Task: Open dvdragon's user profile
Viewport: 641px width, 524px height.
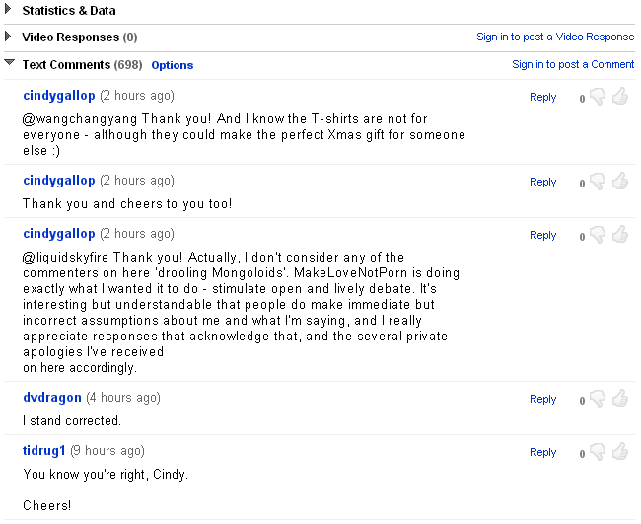Action: tap(51, 398)
